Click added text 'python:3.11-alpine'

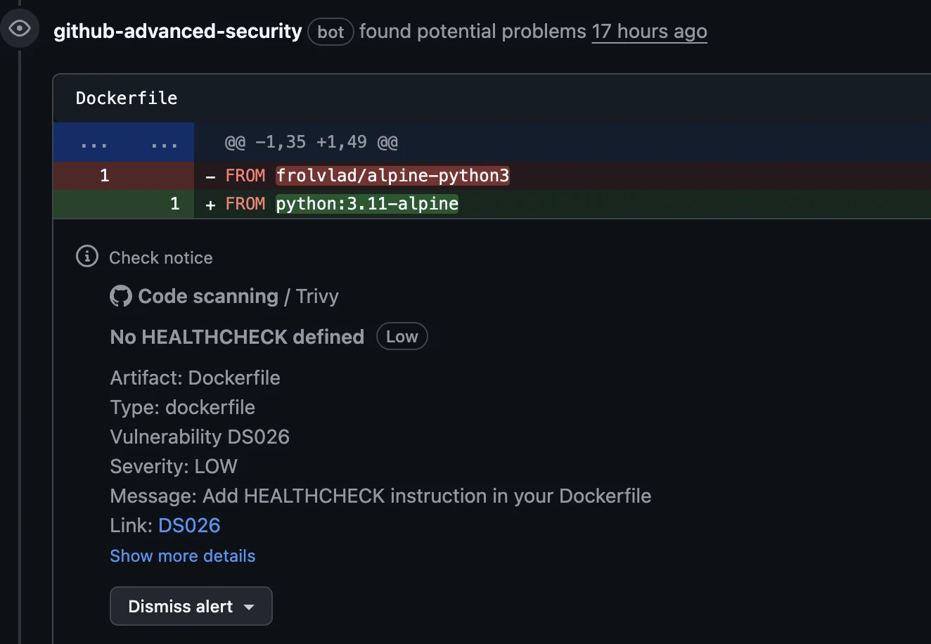[367, 204]
